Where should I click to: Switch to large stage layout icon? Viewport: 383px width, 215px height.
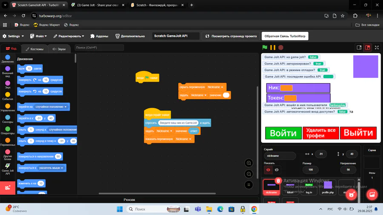click(x=368, y=48)
